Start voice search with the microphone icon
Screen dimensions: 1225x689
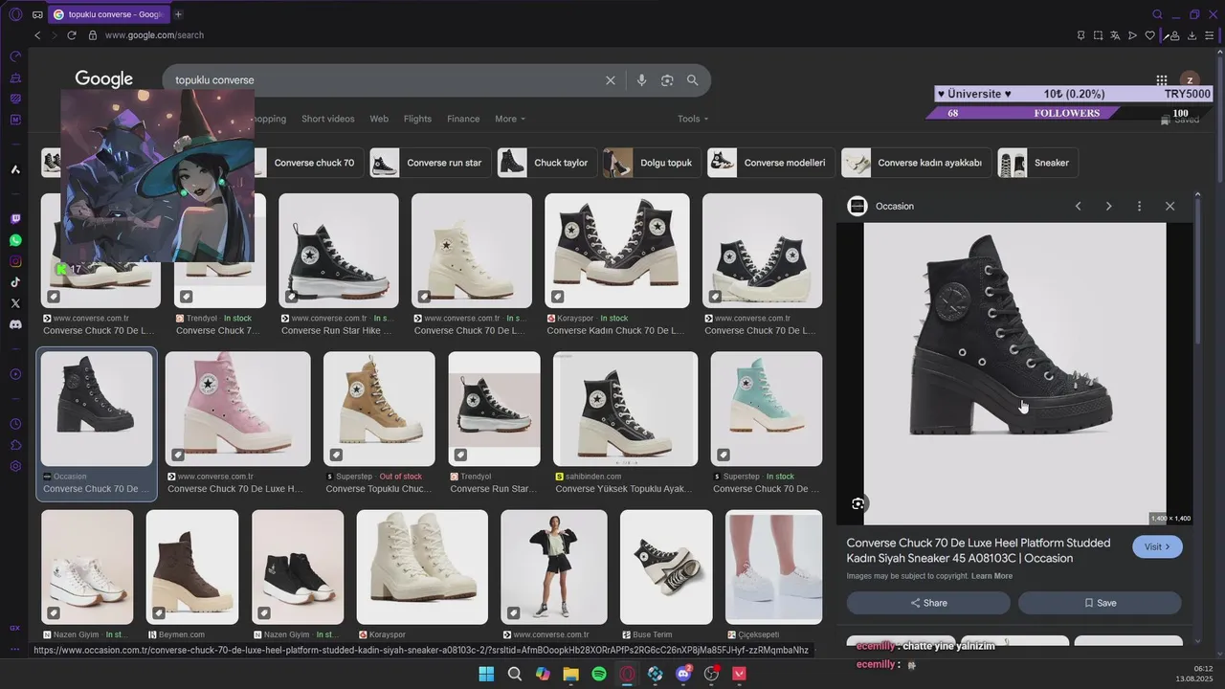[642, 80]
